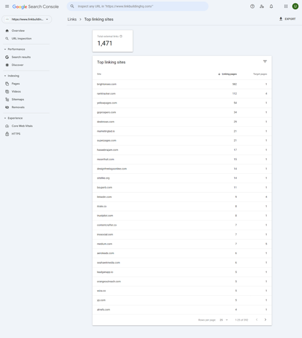Click the Links breadcrumb
Viewport: 302px width, 338px height.
point(72,19)
